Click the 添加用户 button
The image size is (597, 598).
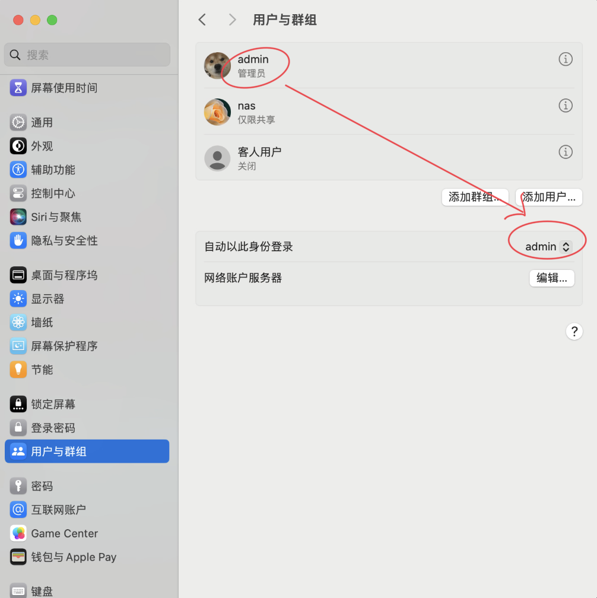tap(548, 197)
